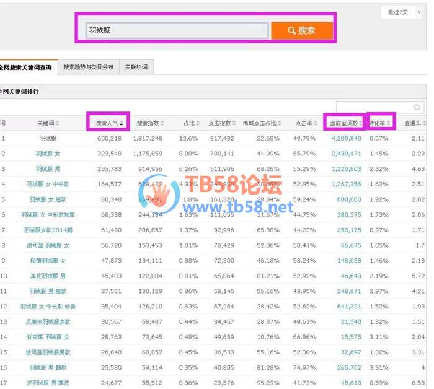
Task: Open the 羽绒服 女 keyword link
Action: point(48,154)
